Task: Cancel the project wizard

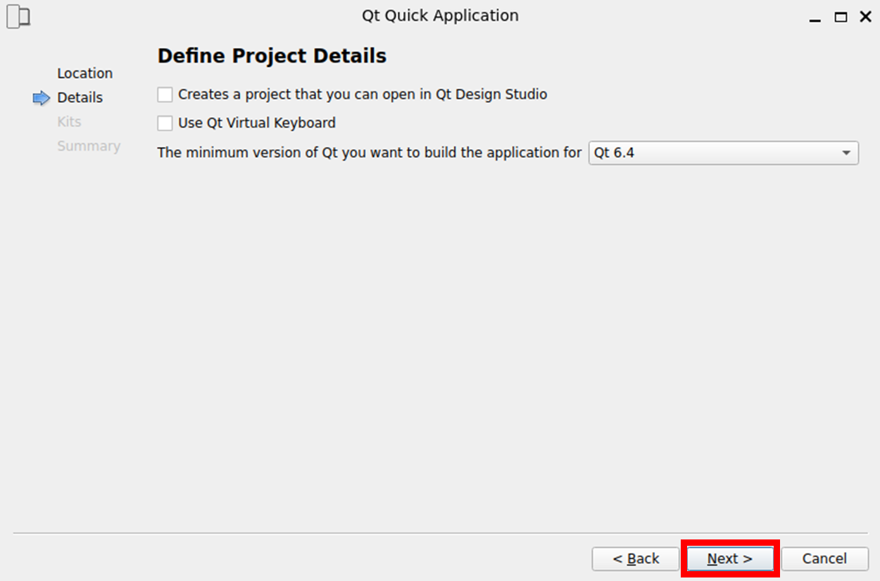Action: click(x=824, y=559)
